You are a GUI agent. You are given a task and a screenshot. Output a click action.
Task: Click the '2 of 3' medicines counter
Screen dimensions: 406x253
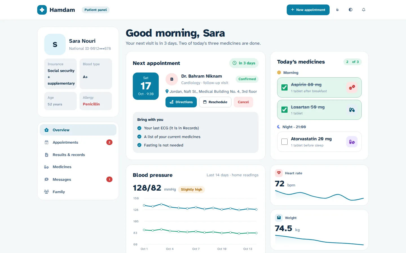tap(352, 62)
